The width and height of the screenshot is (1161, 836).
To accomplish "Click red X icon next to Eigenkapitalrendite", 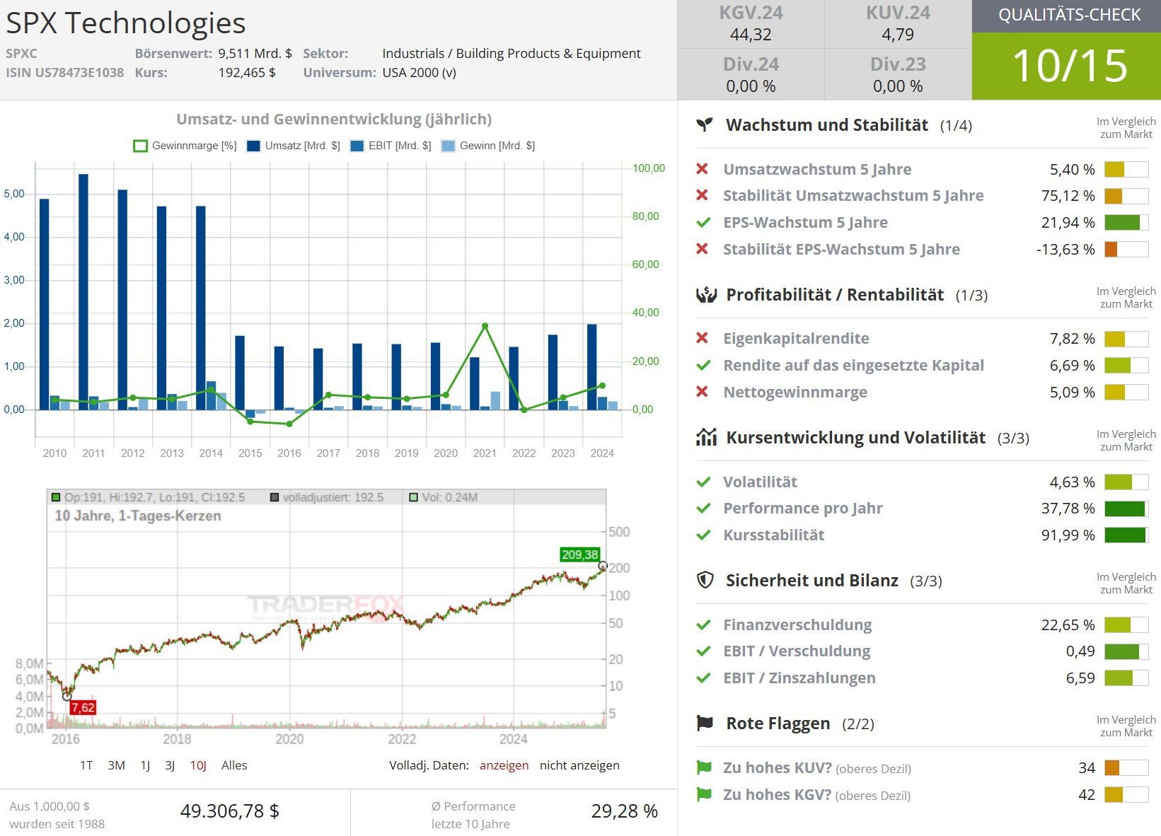I will 702,338.
